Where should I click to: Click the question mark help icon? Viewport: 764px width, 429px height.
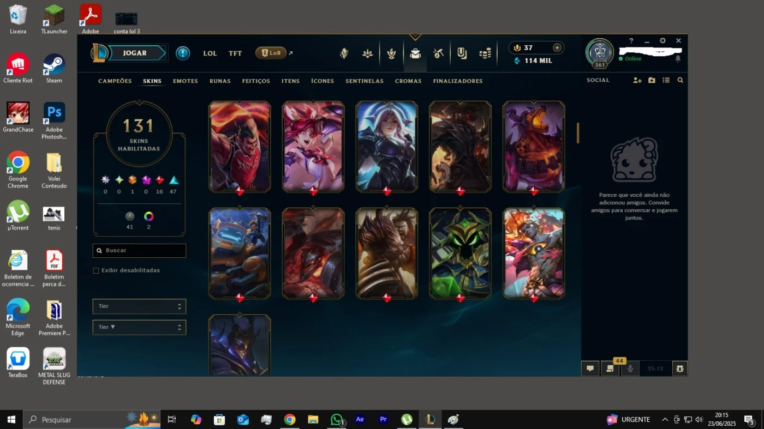point(631,41)
